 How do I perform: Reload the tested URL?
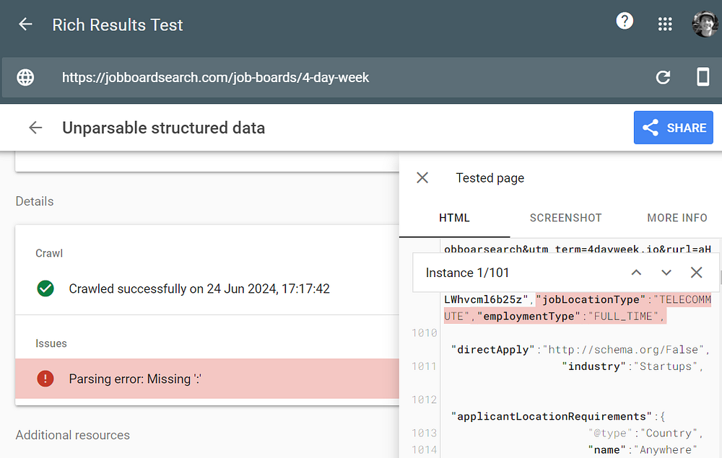coord(663,77)
